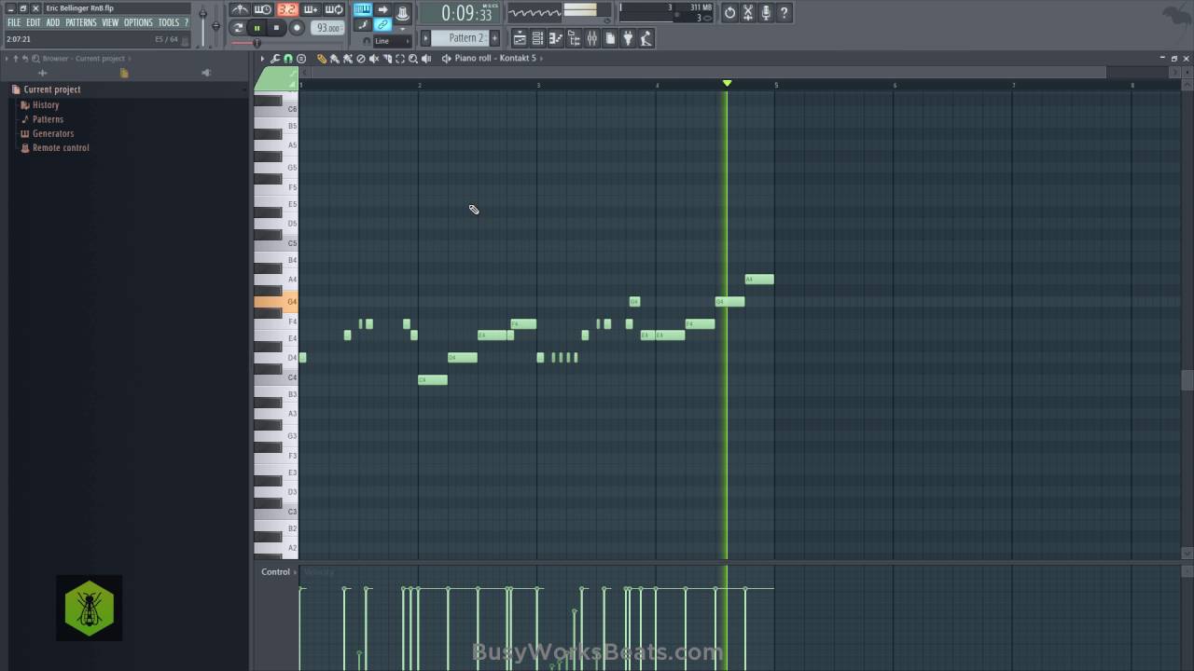1194x671 pixels.
Task: Select the Delete tool in piano roll toolbar
Action: point(360,58)
